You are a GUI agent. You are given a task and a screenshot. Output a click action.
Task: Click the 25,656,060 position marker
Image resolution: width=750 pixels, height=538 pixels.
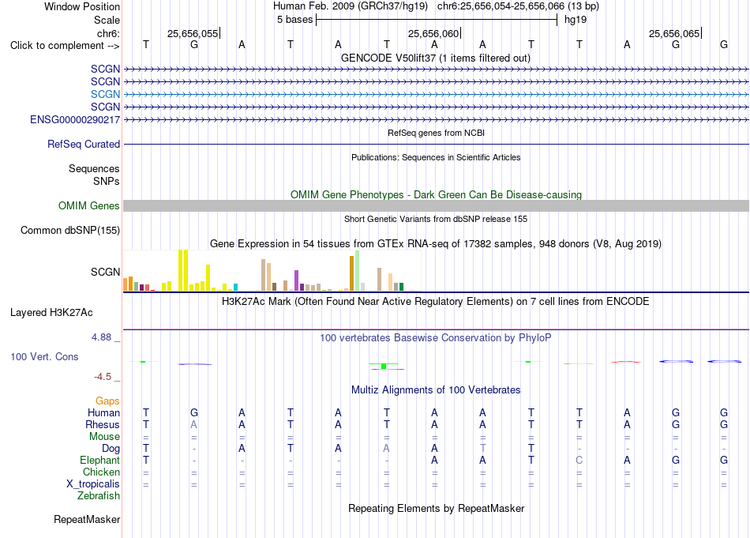(433, 33)
